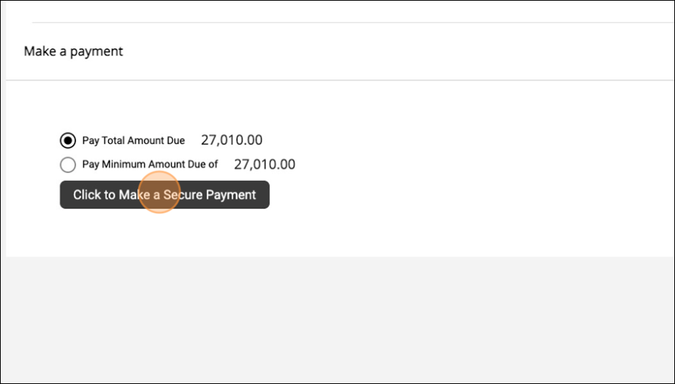The image size is (675, 384).
Task: Click the minimum amount due value 27,010.00
Action: 264,165
